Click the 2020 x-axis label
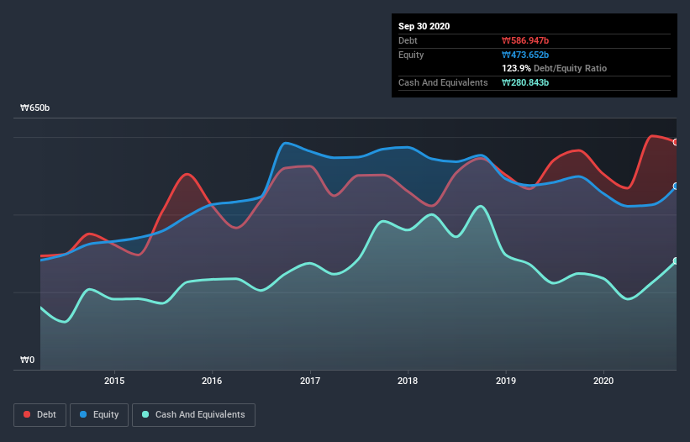 603,381
